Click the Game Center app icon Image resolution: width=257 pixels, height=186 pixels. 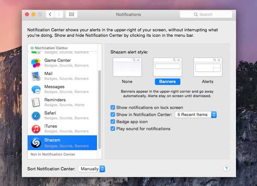[x=36, y=63]
